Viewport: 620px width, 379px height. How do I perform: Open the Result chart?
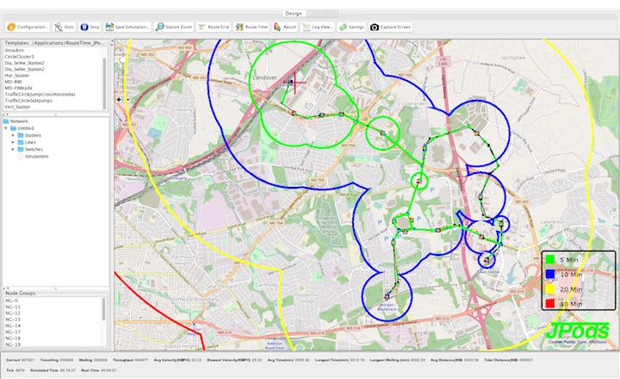286,27
